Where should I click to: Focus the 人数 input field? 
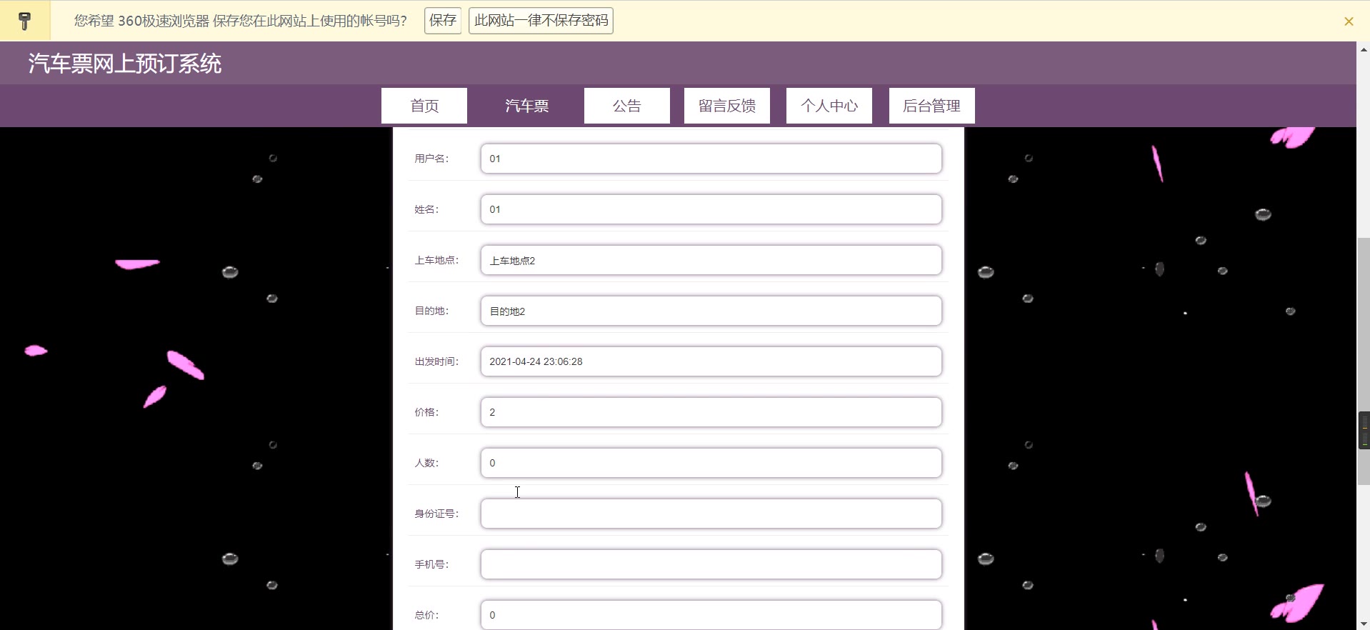pos(711,463)
